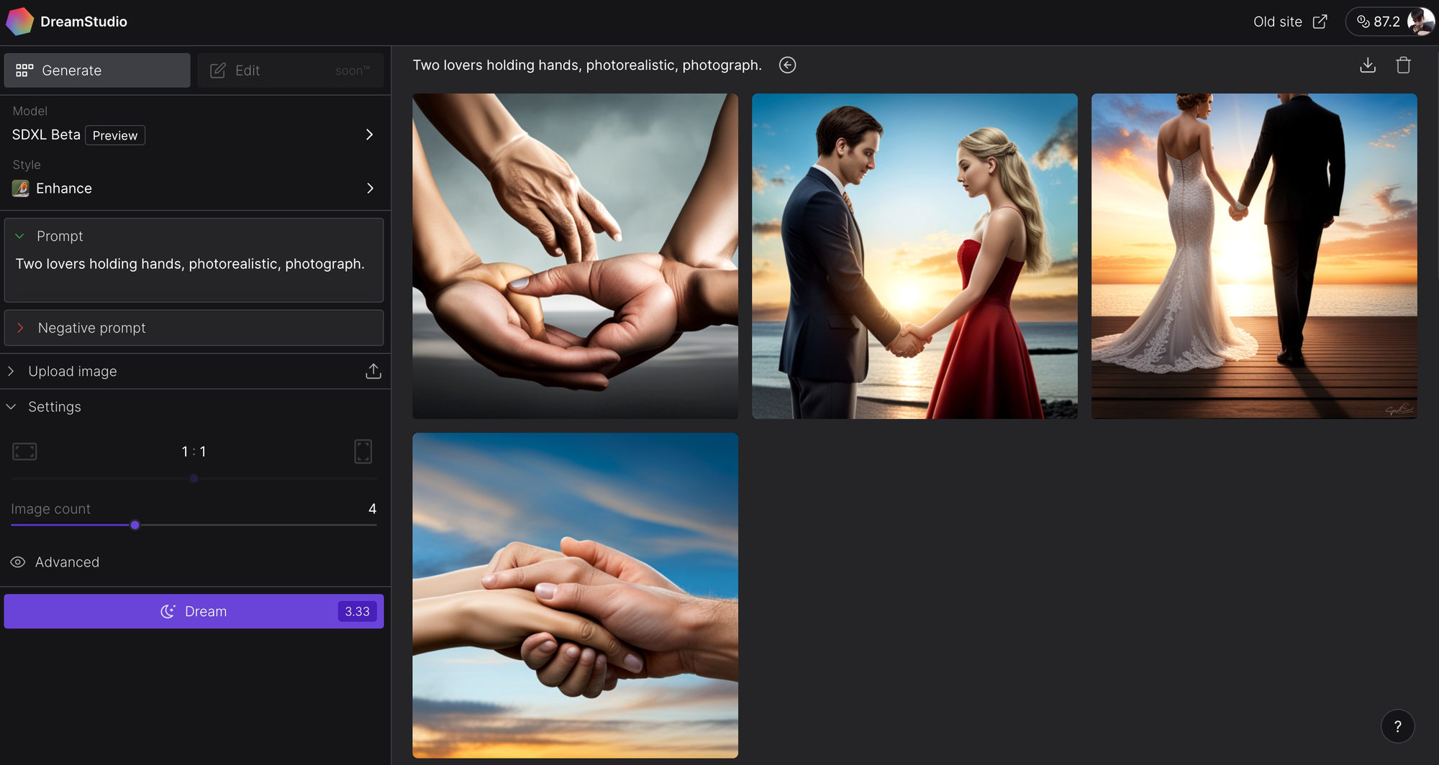1439x765 pixels.
Task: Adjust the aspect ratio slider handle
Action: tap(194, 478)
